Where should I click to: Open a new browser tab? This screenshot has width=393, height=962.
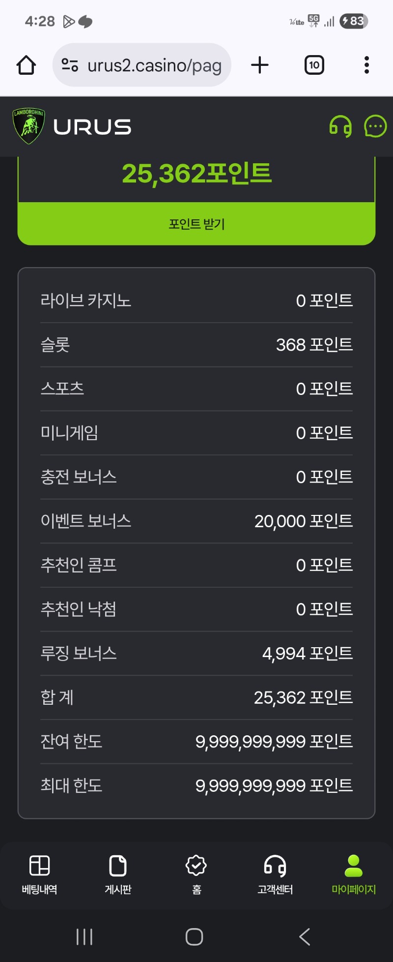[x=260, y=65]
